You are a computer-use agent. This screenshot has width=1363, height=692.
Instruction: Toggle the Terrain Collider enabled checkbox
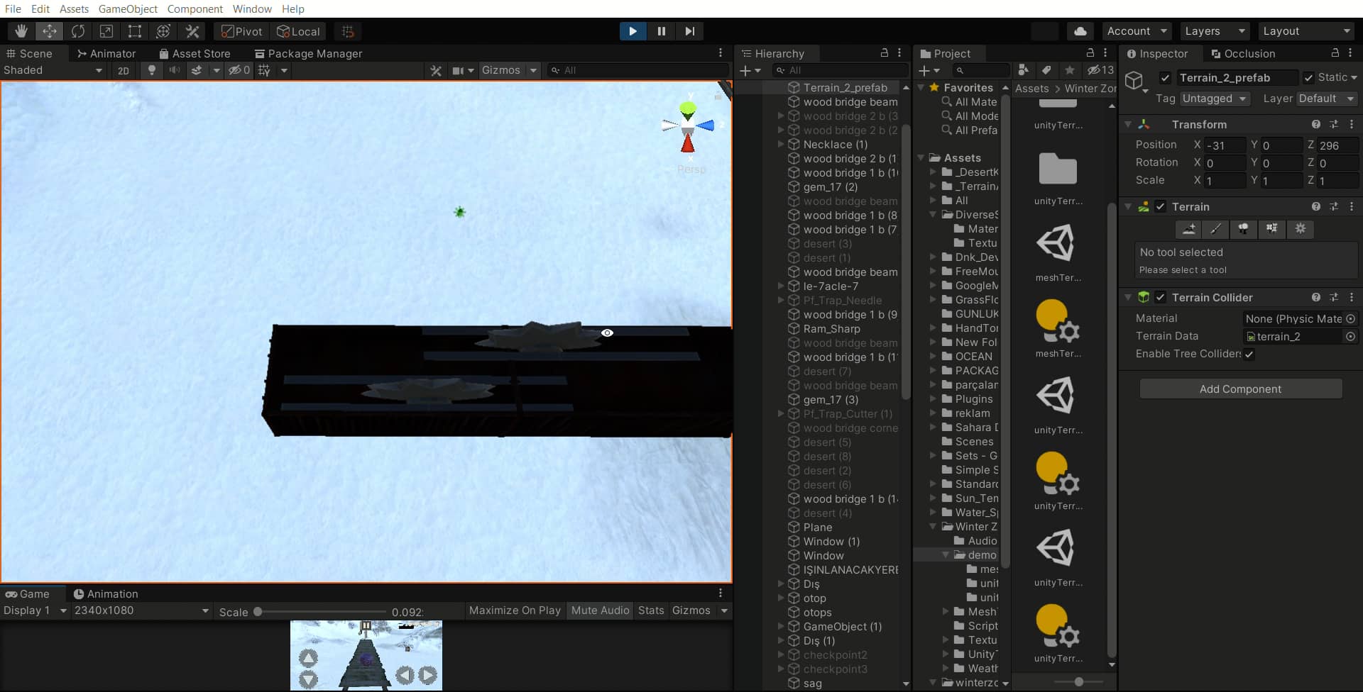tap(1160, 298)
